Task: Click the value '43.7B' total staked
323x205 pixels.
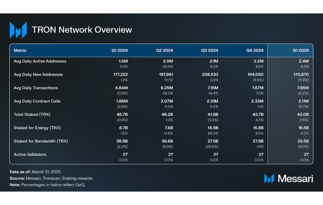Action: click(258, 115)
